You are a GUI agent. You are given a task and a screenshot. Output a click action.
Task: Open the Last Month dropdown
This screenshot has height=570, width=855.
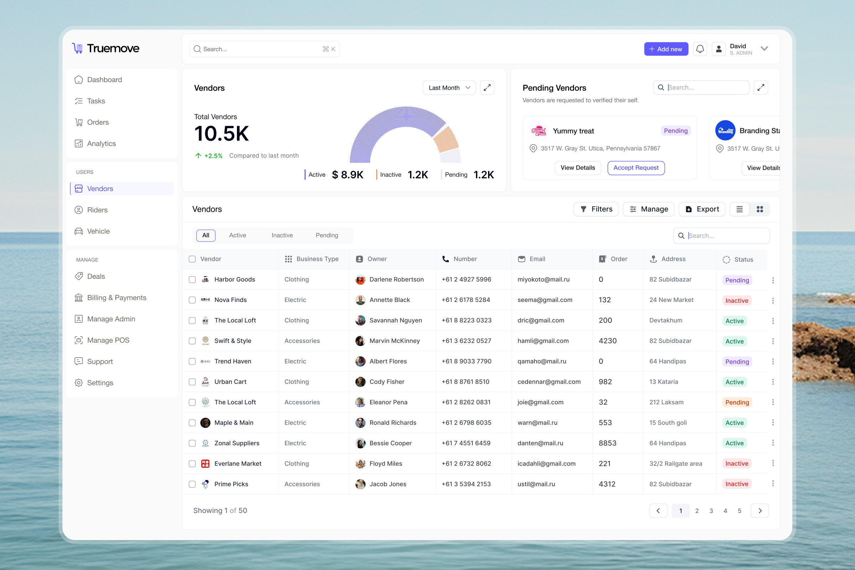pyautogui.click(x=449, y=88)
